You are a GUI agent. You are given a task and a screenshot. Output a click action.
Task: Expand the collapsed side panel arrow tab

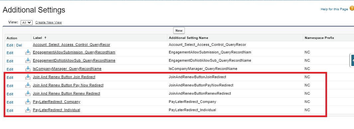[x=352, y=60]
